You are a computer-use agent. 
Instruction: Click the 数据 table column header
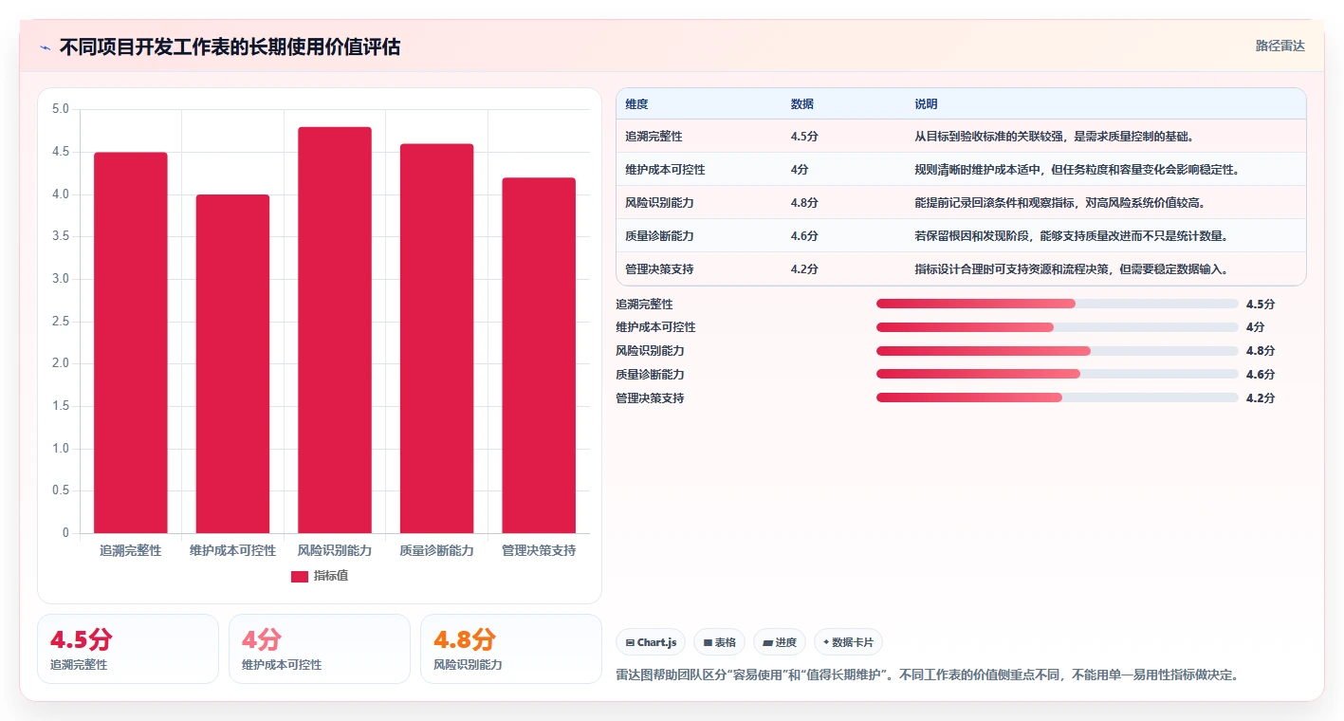(x=801, y=104)
